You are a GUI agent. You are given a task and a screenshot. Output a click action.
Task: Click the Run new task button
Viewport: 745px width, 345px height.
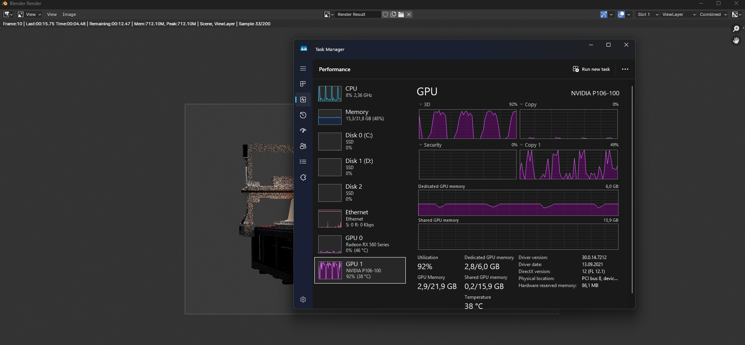[591, 69]
